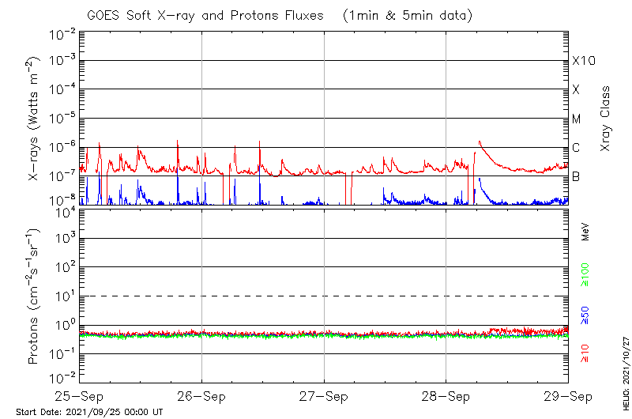Viewport: 632px width, 419px height.
Task: Click the C class label on the right axis
Action: 576,148
